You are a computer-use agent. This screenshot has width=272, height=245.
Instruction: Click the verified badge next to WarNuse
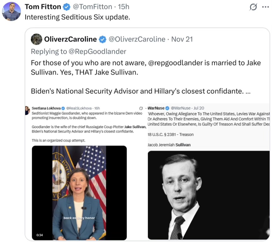(167, 108)
